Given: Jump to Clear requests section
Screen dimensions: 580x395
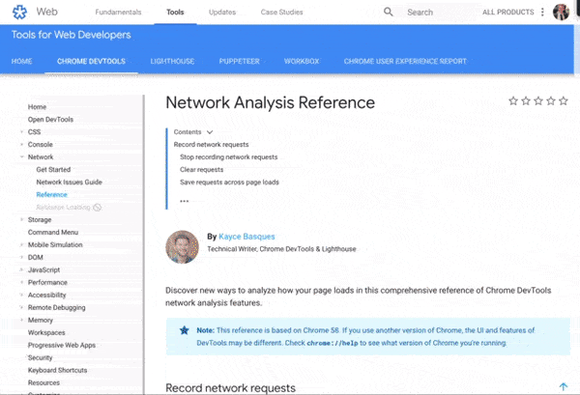Looking at the screenshot, I should coord(201,169).
